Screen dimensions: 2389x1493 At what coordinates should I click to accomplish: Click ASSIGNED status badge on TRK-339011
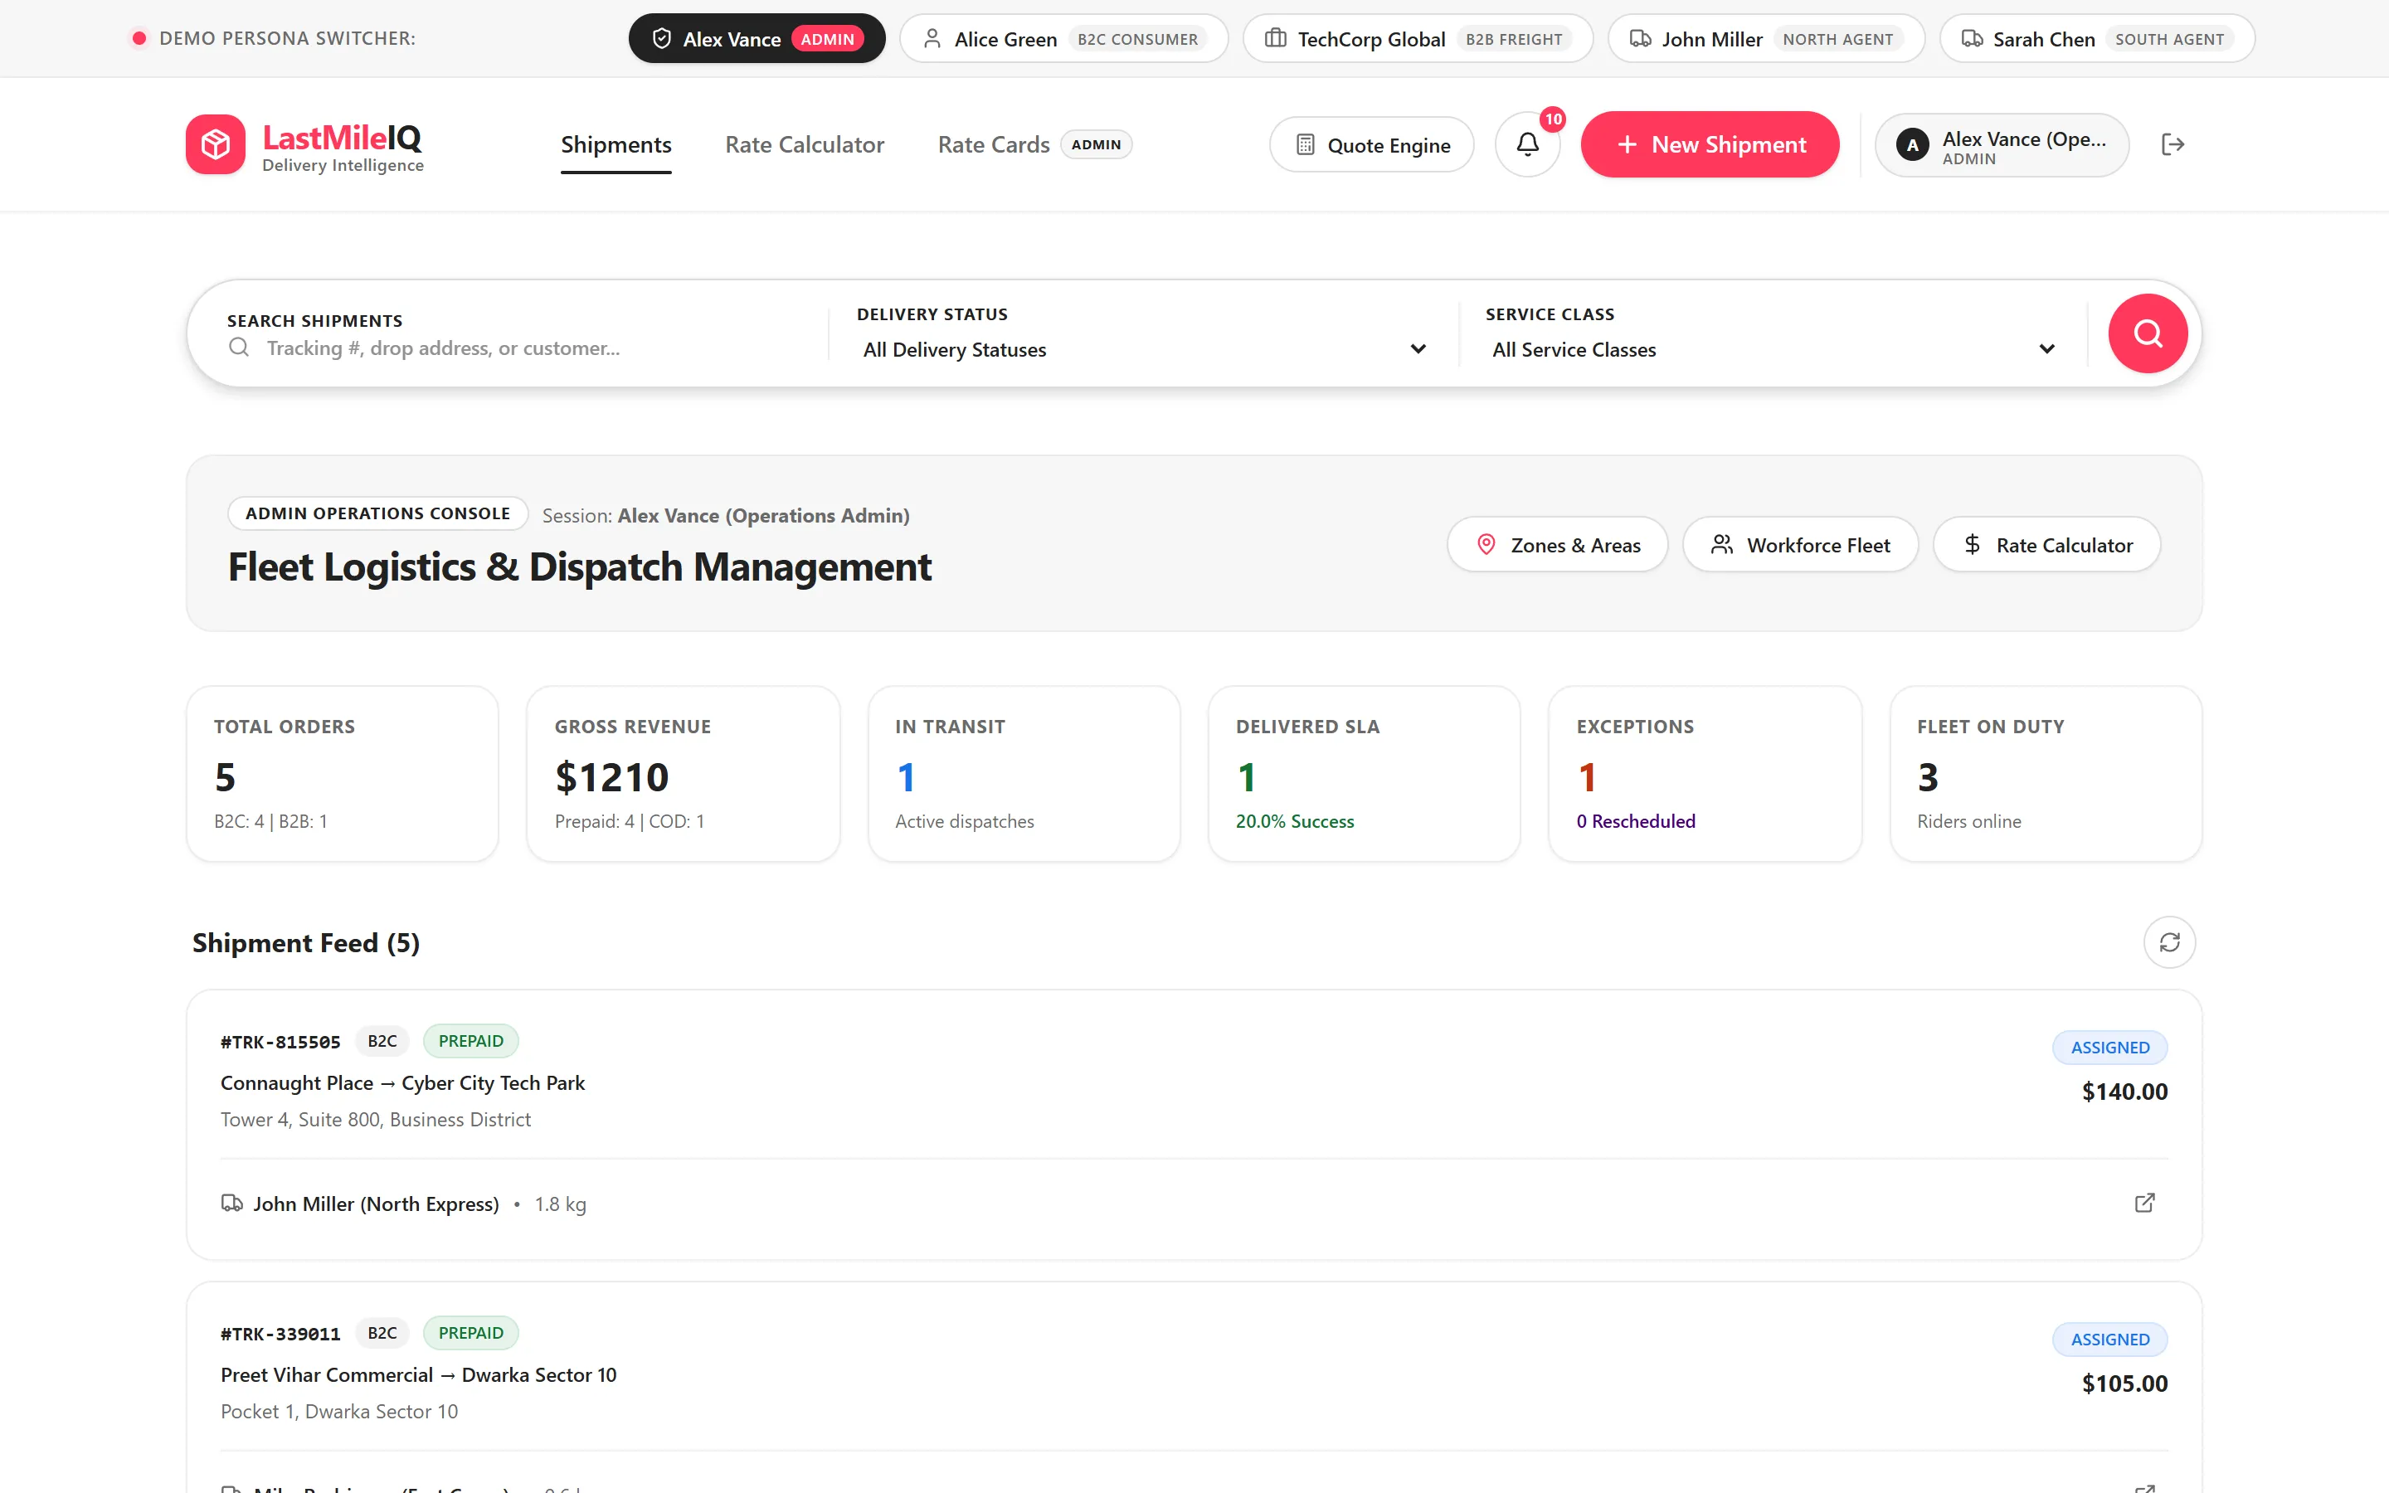(2109, 1339)
